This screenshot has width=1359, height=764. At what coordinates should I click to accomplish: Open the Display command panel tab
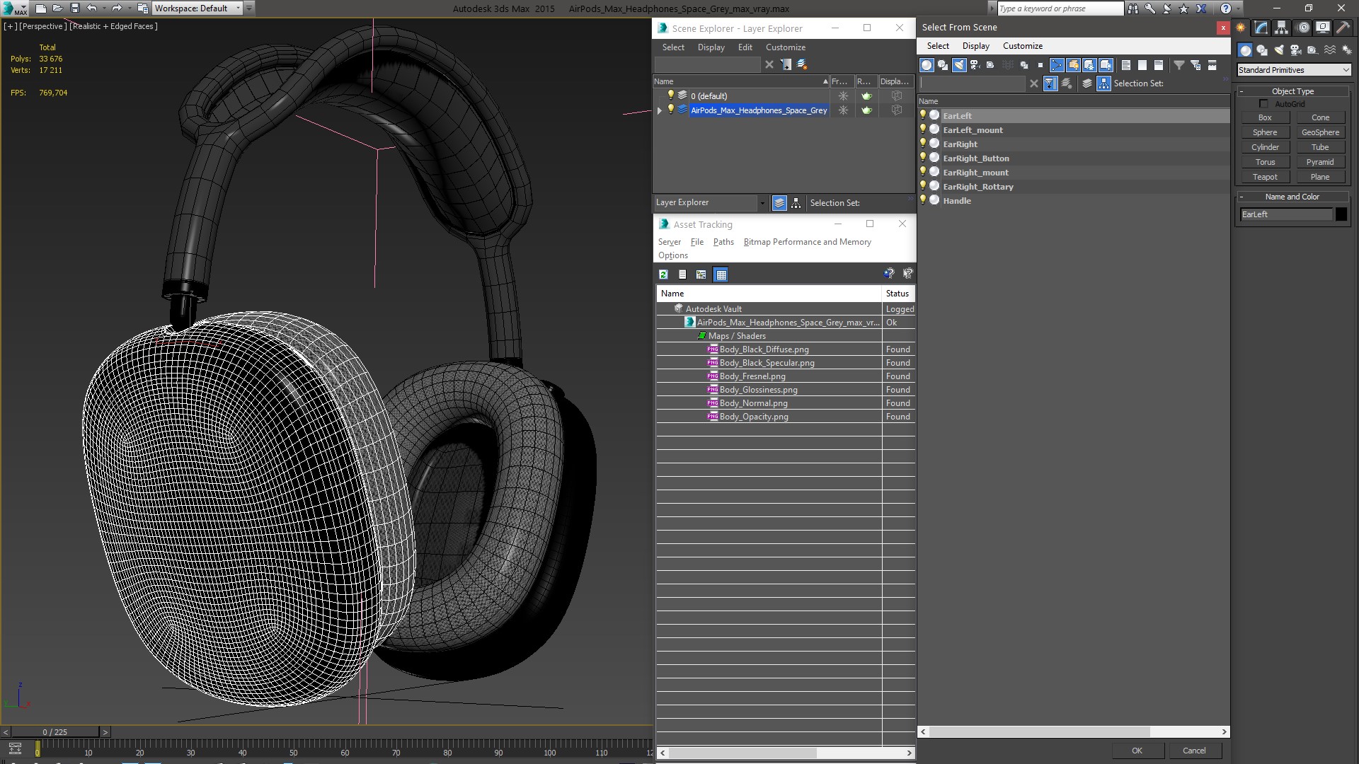pyautogui.click(x=1322, y=28)
